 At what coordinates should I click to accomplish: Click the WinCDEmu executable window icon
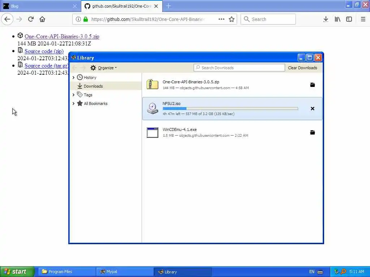[x=152, y=132]
